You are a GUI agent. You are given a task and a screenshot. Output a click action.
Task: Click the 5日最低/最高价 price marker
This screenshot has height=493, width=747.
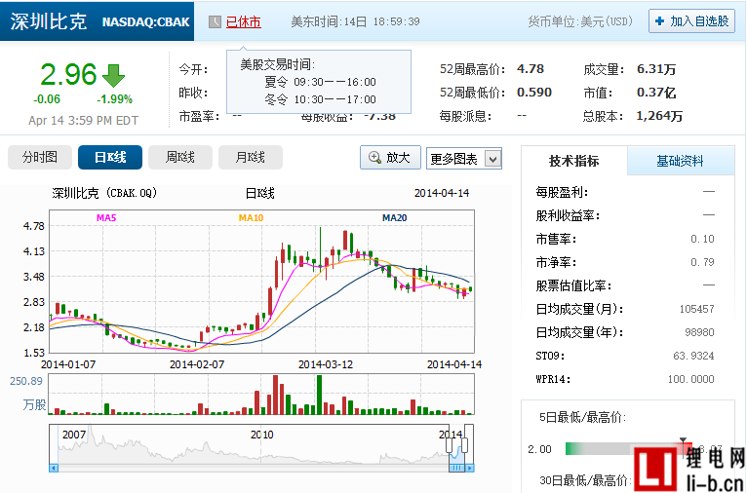pyautogui.click(x=684, y=441)
